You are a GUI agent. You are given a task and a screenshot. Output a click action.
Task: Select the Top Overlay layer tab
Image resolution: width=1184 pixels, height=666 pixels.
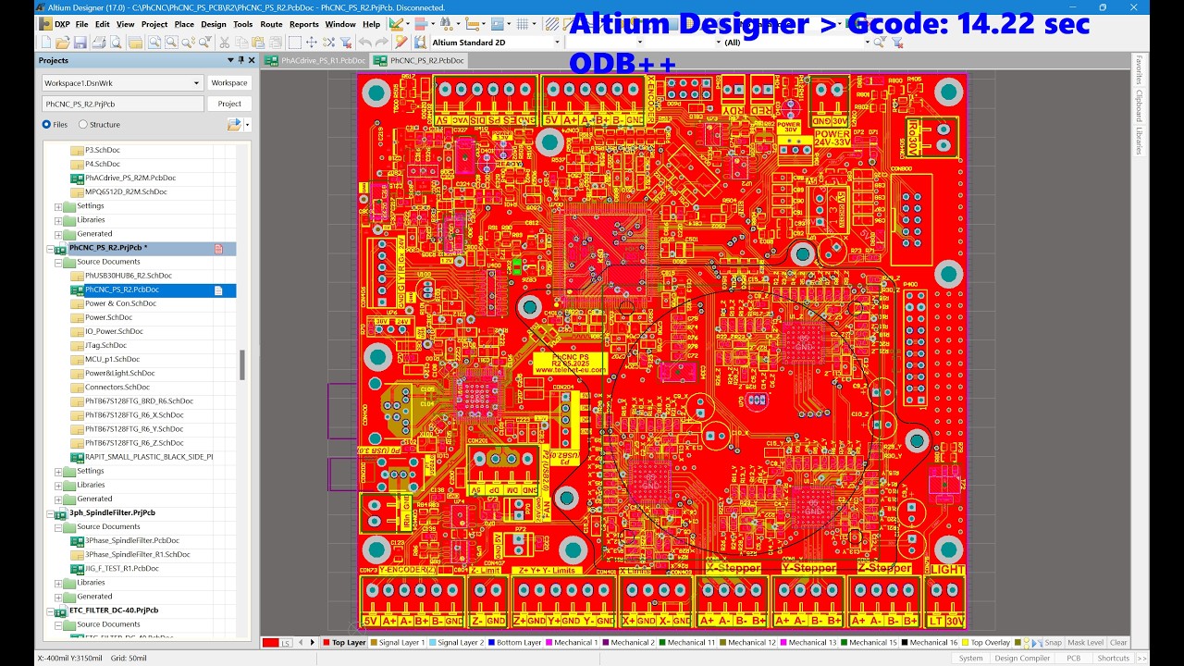point(986,642)
